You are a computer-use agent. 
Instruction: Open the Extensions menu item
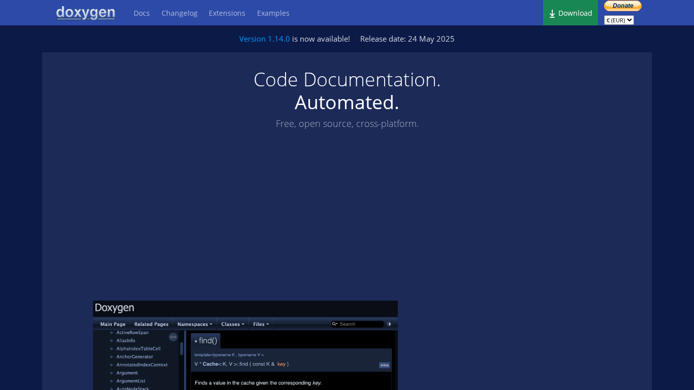227,13
